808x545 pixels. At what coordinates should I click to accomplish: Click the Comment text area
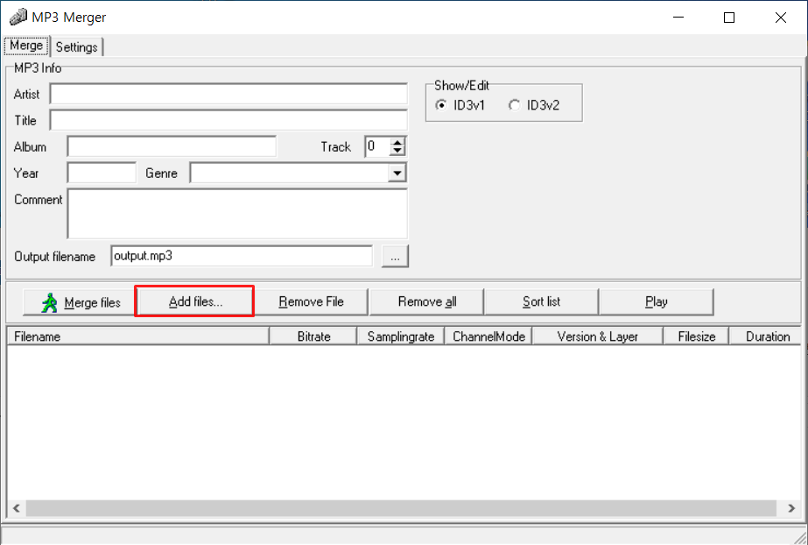tap(237, 214)
